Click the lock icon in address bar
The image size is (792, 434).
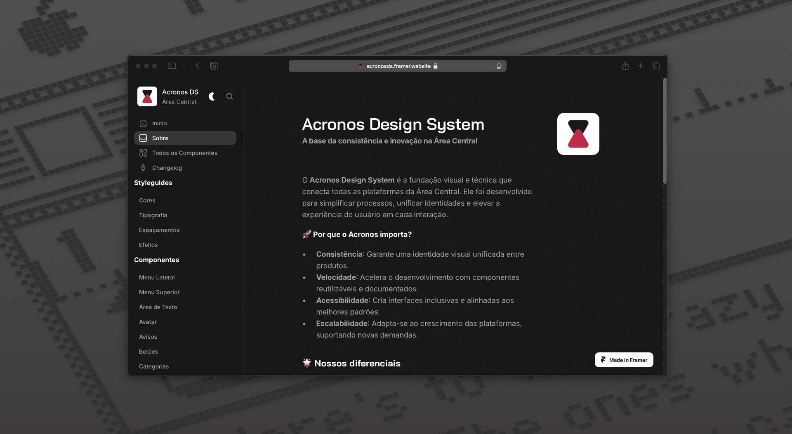click(435, 66)
